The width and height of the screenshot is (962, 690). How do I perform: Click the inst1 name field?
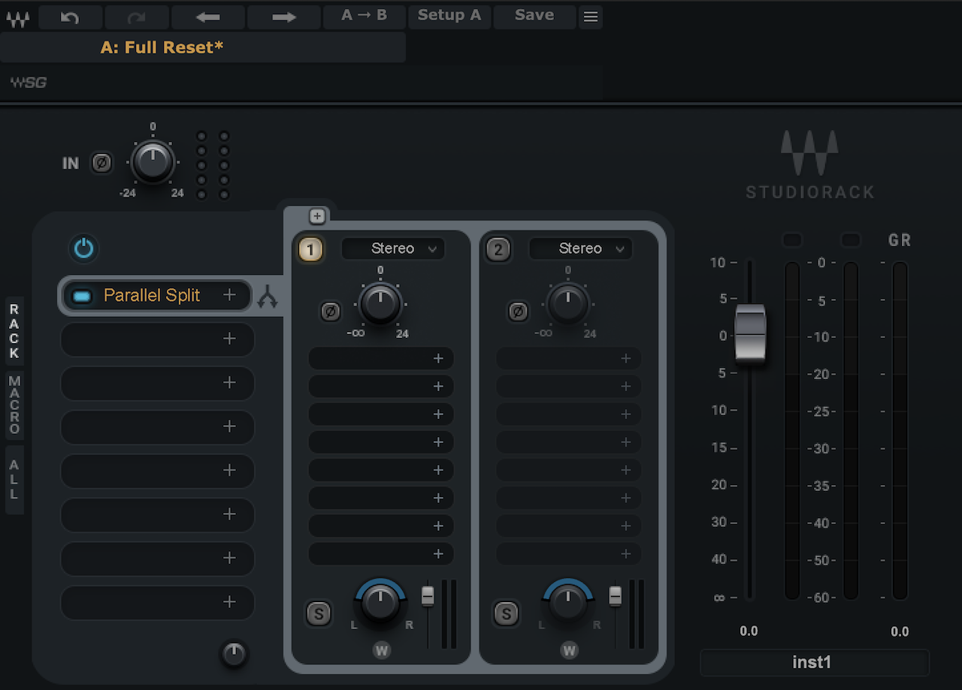815,663
